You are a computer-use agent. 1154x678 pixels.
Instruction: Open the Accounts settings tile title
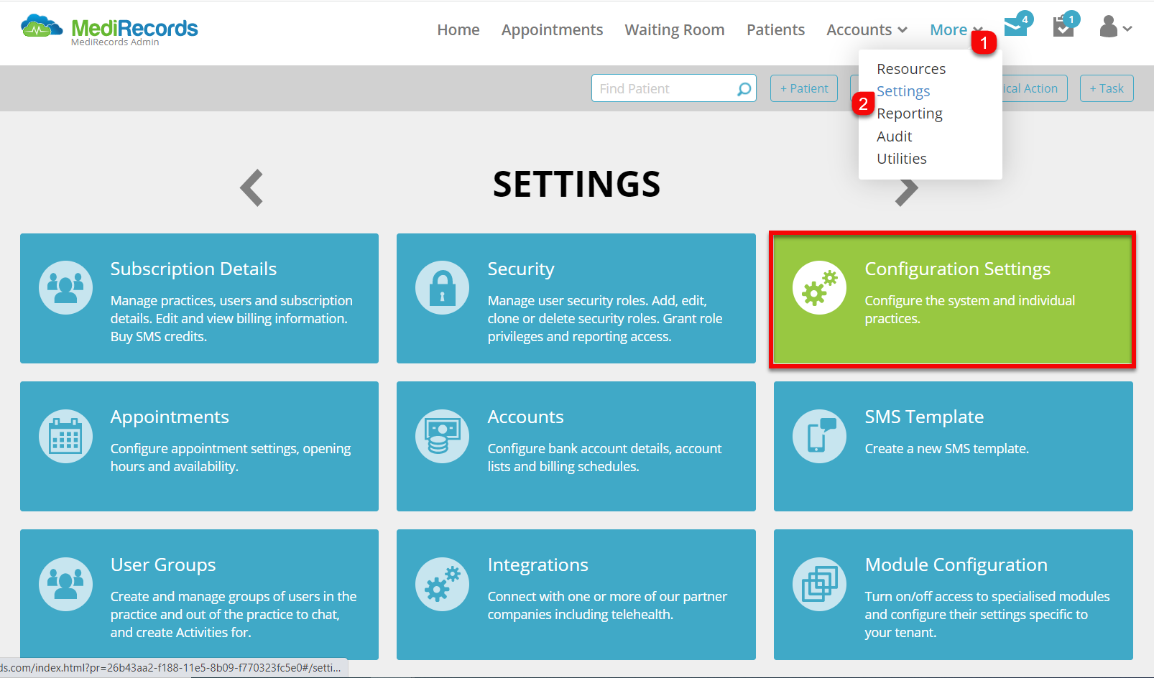pyautogui.click(x=525, y=417)
